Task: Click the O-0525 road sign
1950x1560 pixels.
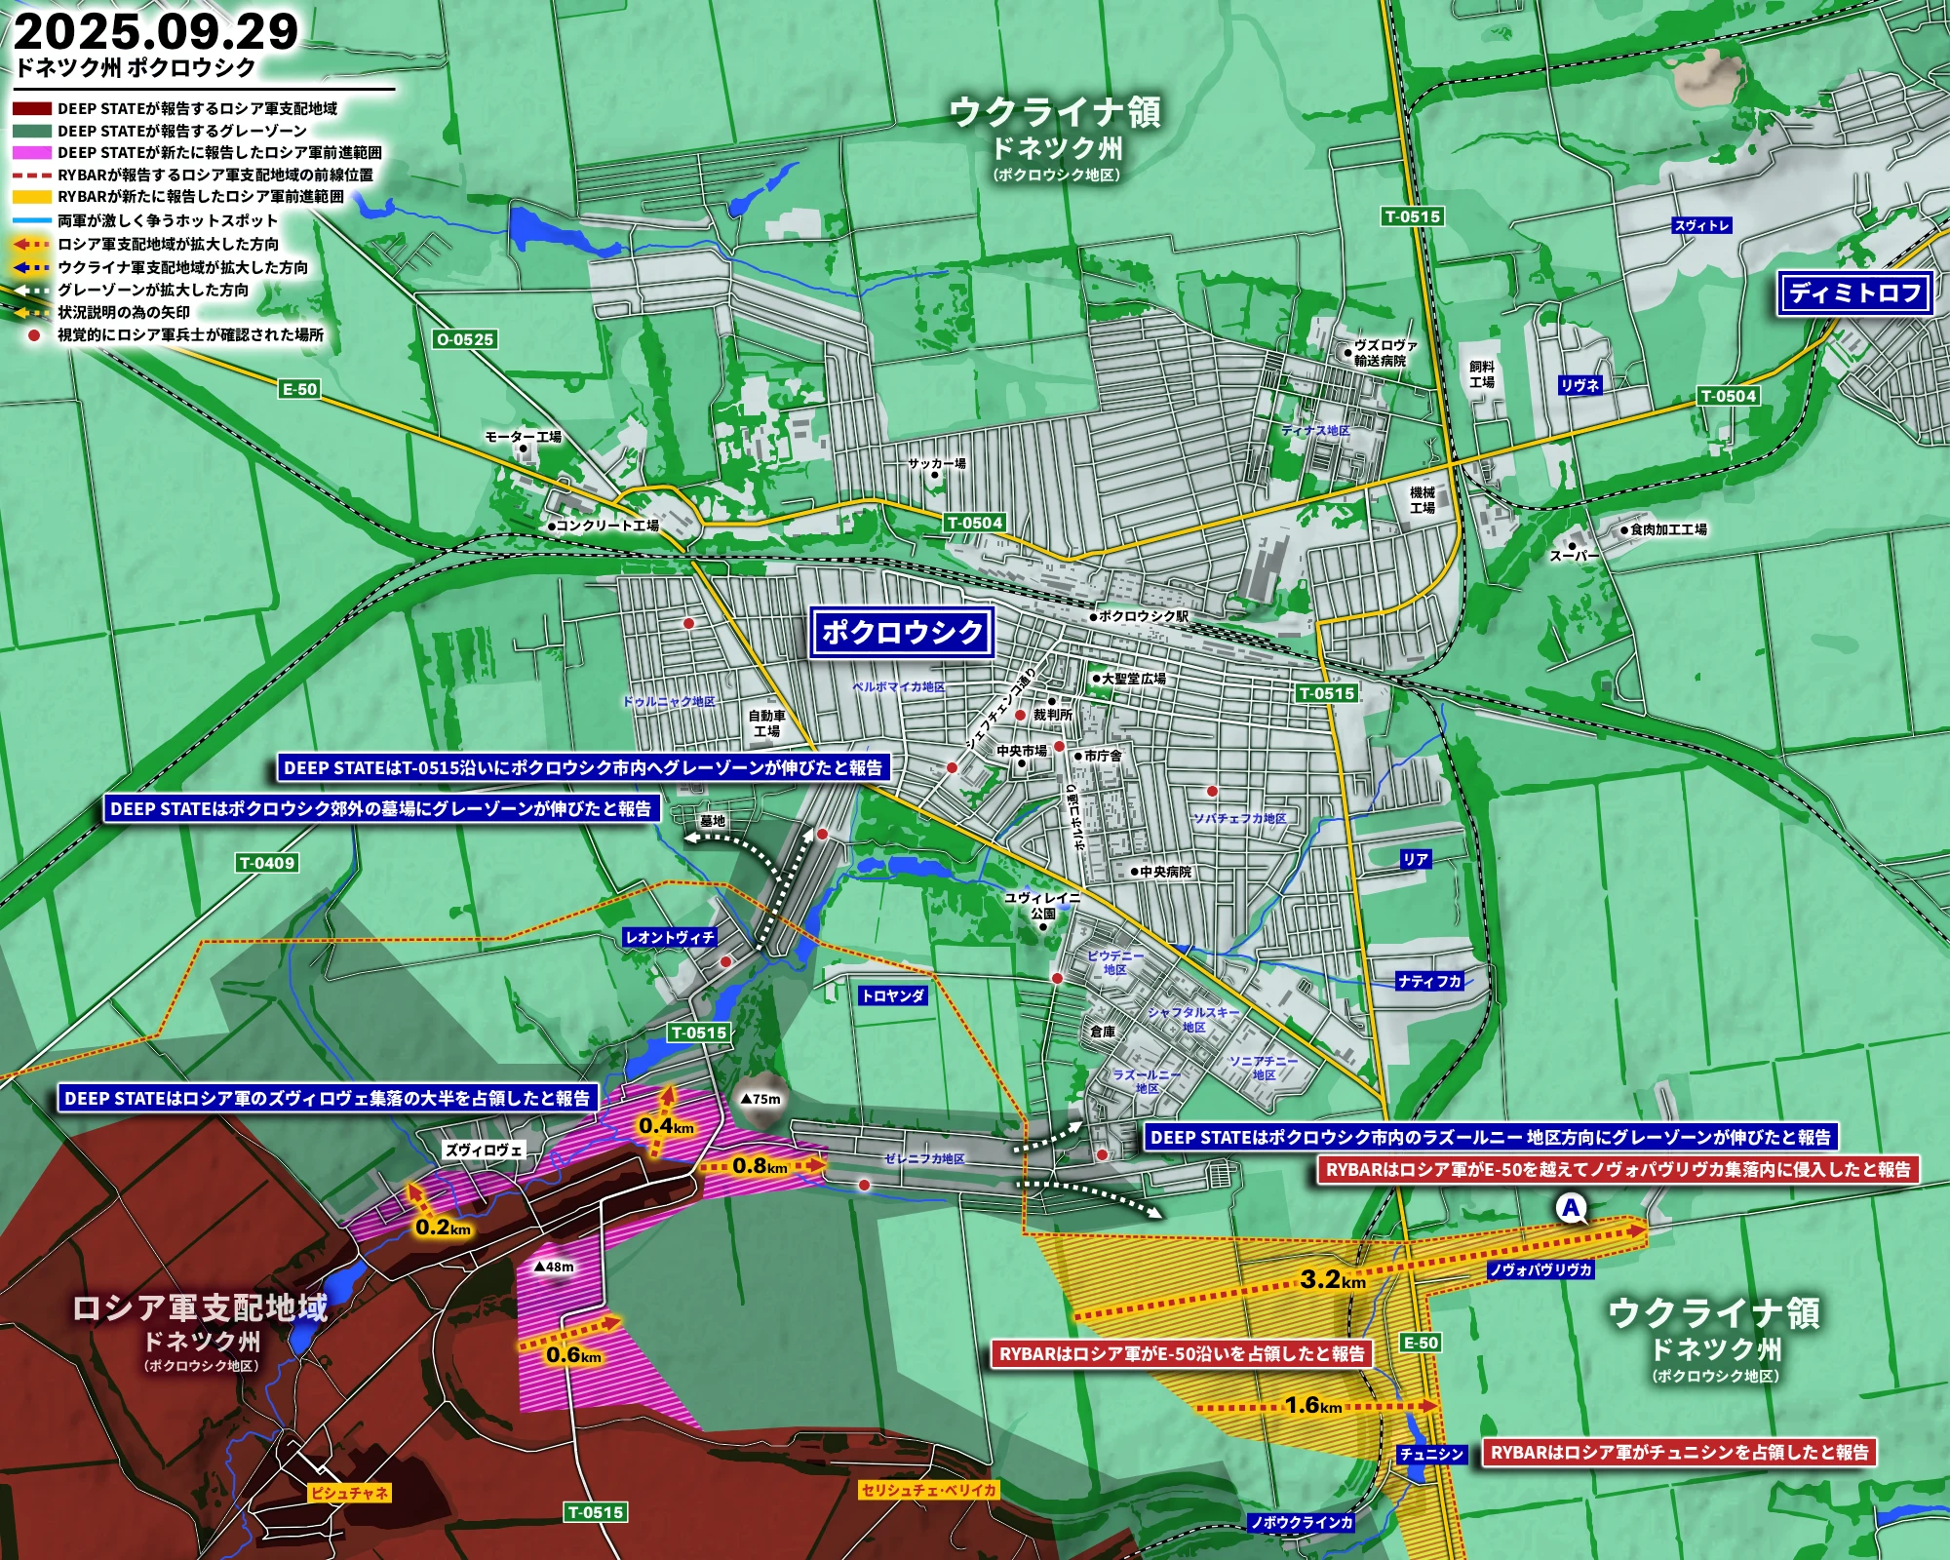Action: (x=465, y=339)
